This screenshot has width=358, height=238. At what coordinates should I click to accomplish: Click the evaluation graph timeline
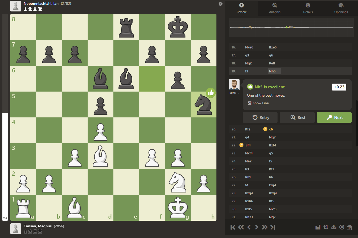[291, 27]
